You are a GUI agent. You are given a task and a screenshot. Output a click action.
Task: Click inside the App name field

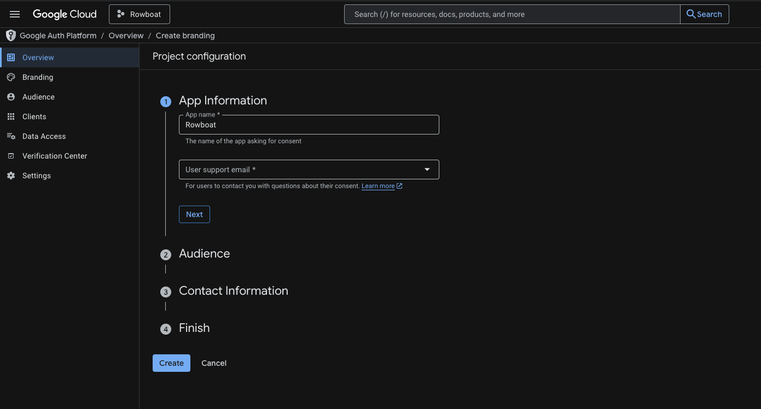309,125
